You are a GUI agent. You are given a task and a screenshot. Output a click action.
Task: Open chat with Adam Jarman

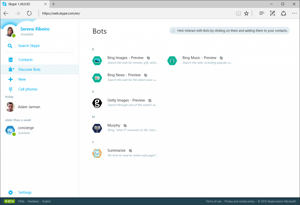tap(29, 107)
